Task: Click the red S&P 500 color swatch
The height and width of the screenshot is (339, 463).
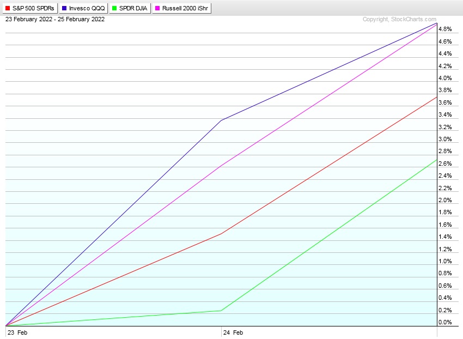Action: [x=8, y=8]
